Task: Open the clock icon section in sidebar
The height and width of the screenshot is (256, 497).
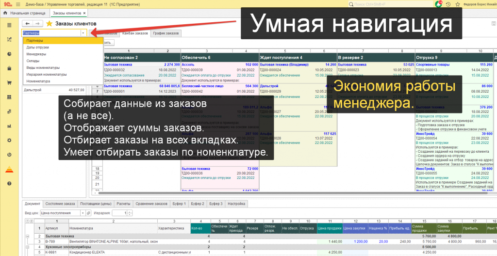Action: [x=9, y=155]
